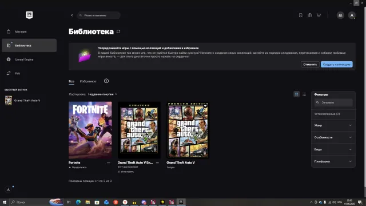Screen dimensions: 366x206
Task: Open File Explorer from taskbar
Action: coord(87,202)
